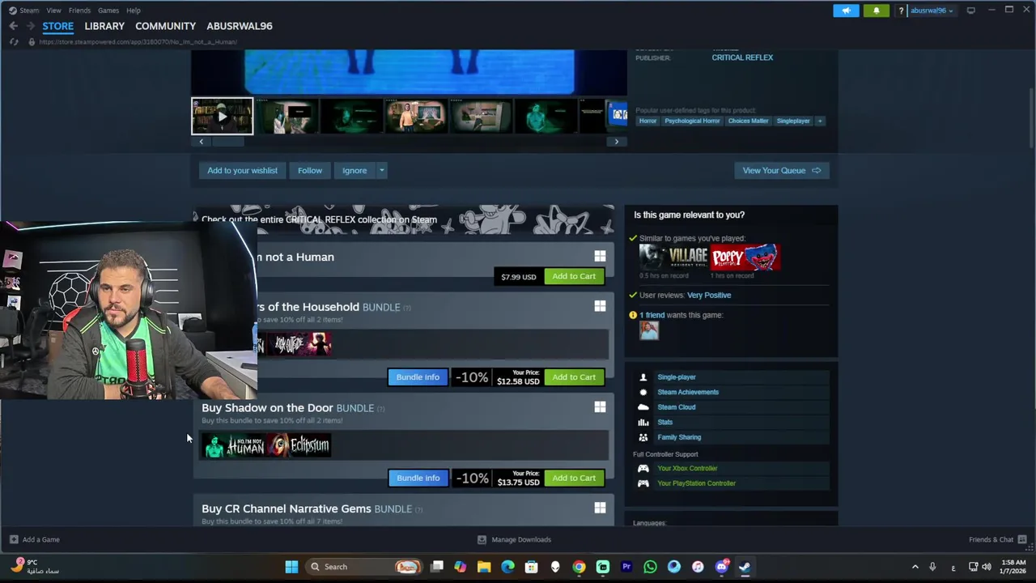Expand more tags with the plus button

(819, 121)
